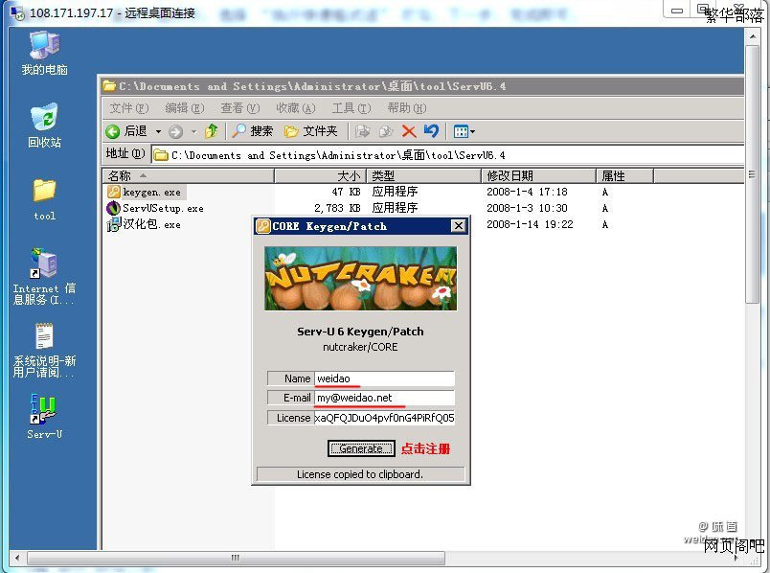Screen dimensions: 770x573
Task: Toggle the 文件夹 folders pane button
Action: point(311,131)
